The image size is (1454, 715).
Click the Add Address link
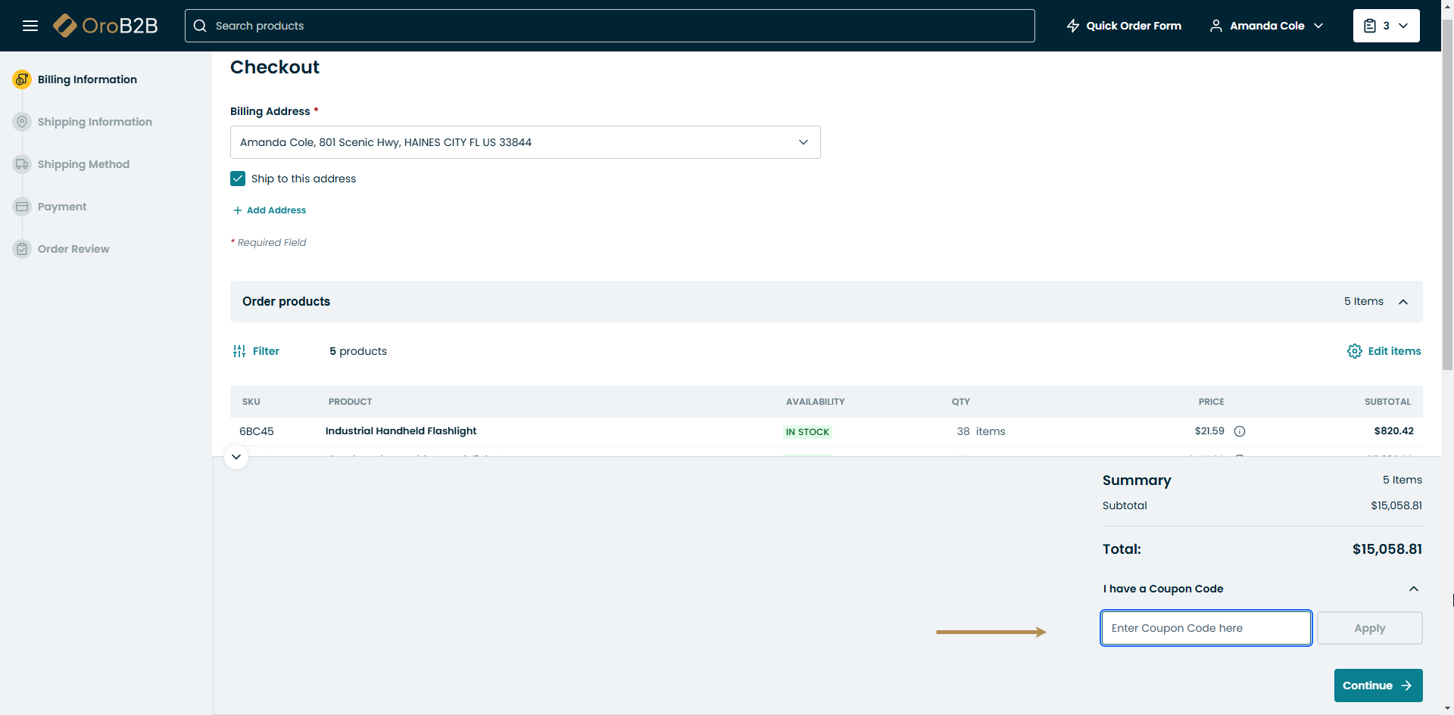[270, 210]
